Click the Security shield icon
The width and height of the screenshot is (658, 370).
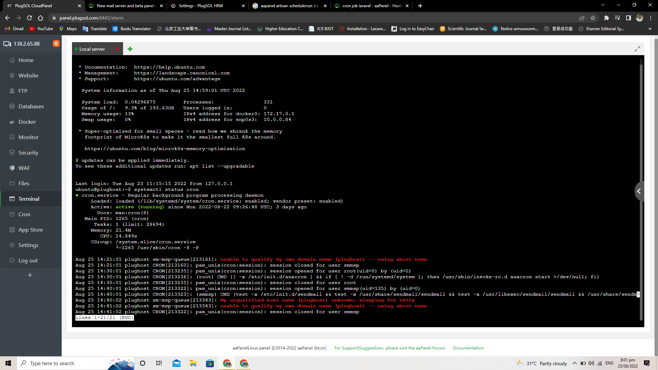(x=12, y=152)
